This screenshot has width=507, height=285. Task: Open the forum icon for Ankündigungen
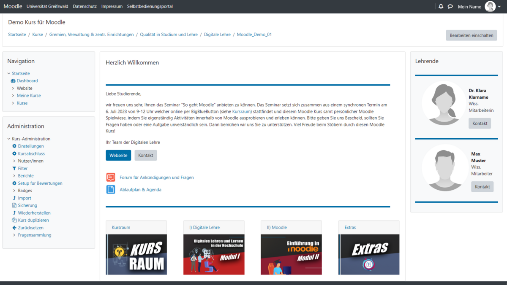click(111, 177)
